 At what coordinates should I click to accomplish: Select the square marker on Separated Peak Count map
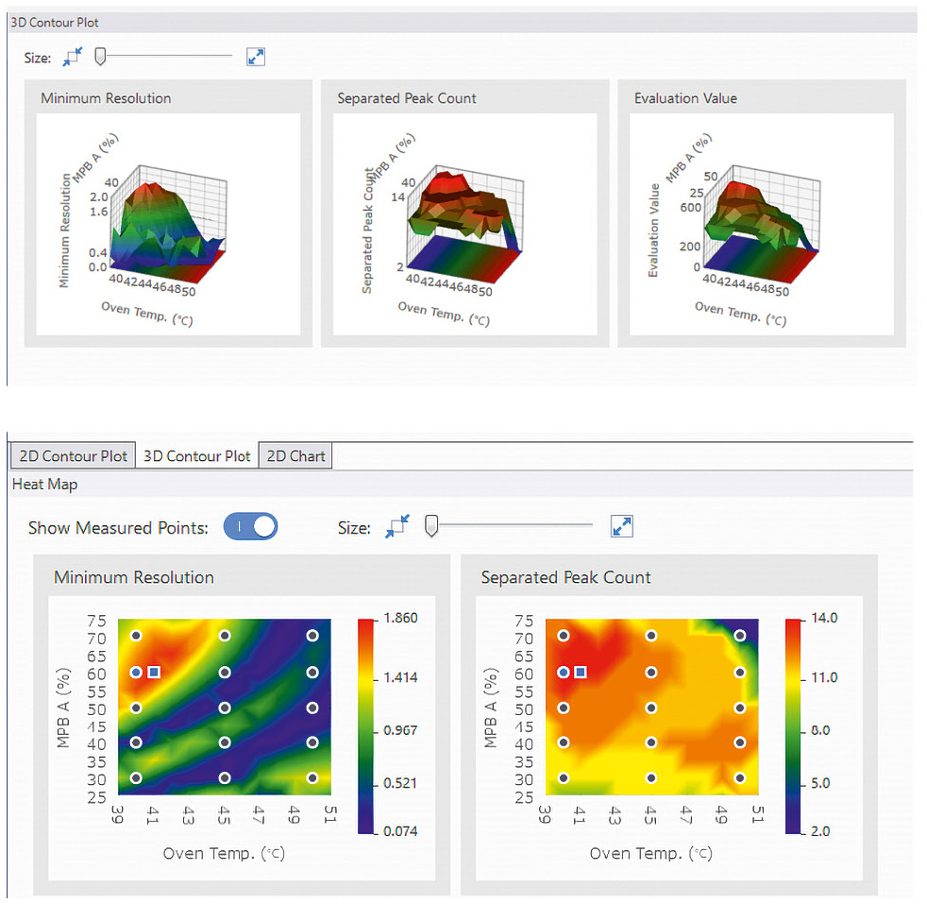(581, 672)
